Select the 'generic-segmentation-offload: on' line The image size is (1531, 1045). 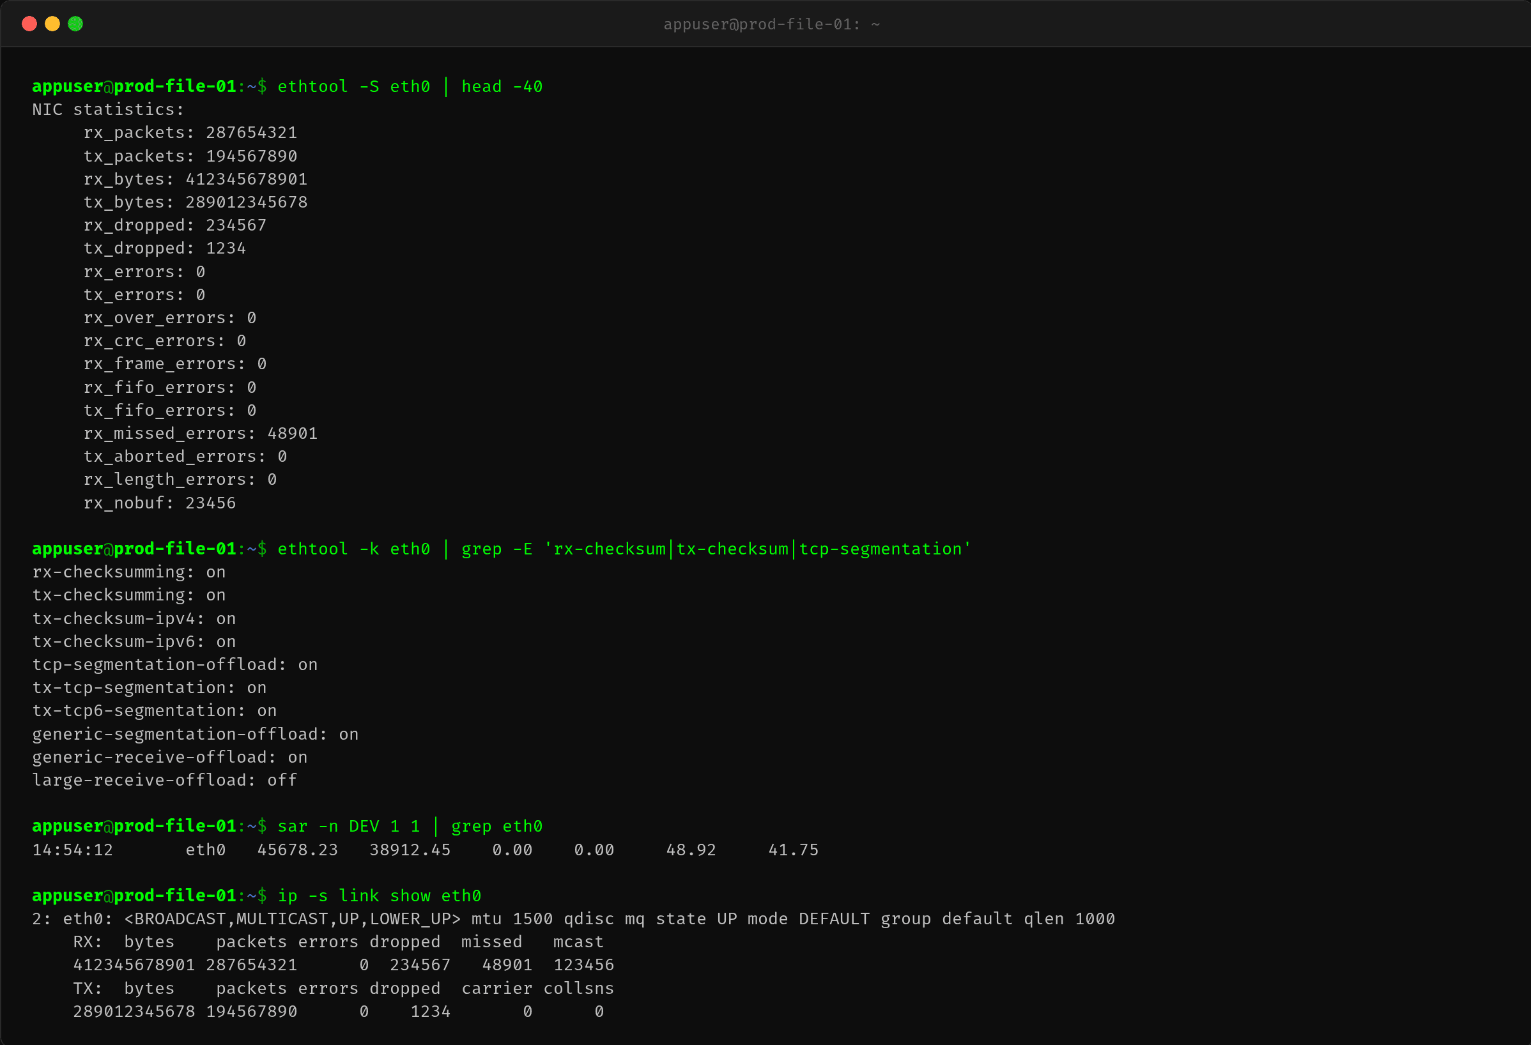click(x=196, y=733)
